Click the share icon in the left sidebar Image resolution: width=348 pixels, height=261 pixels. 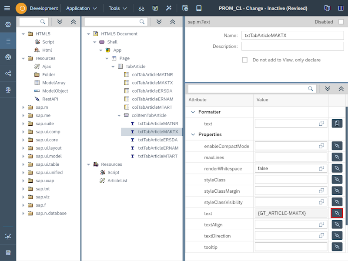(8, 74)
